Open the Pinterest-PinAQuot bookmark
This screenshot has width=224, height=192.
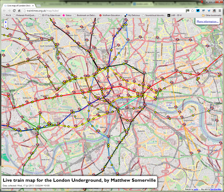24,15
